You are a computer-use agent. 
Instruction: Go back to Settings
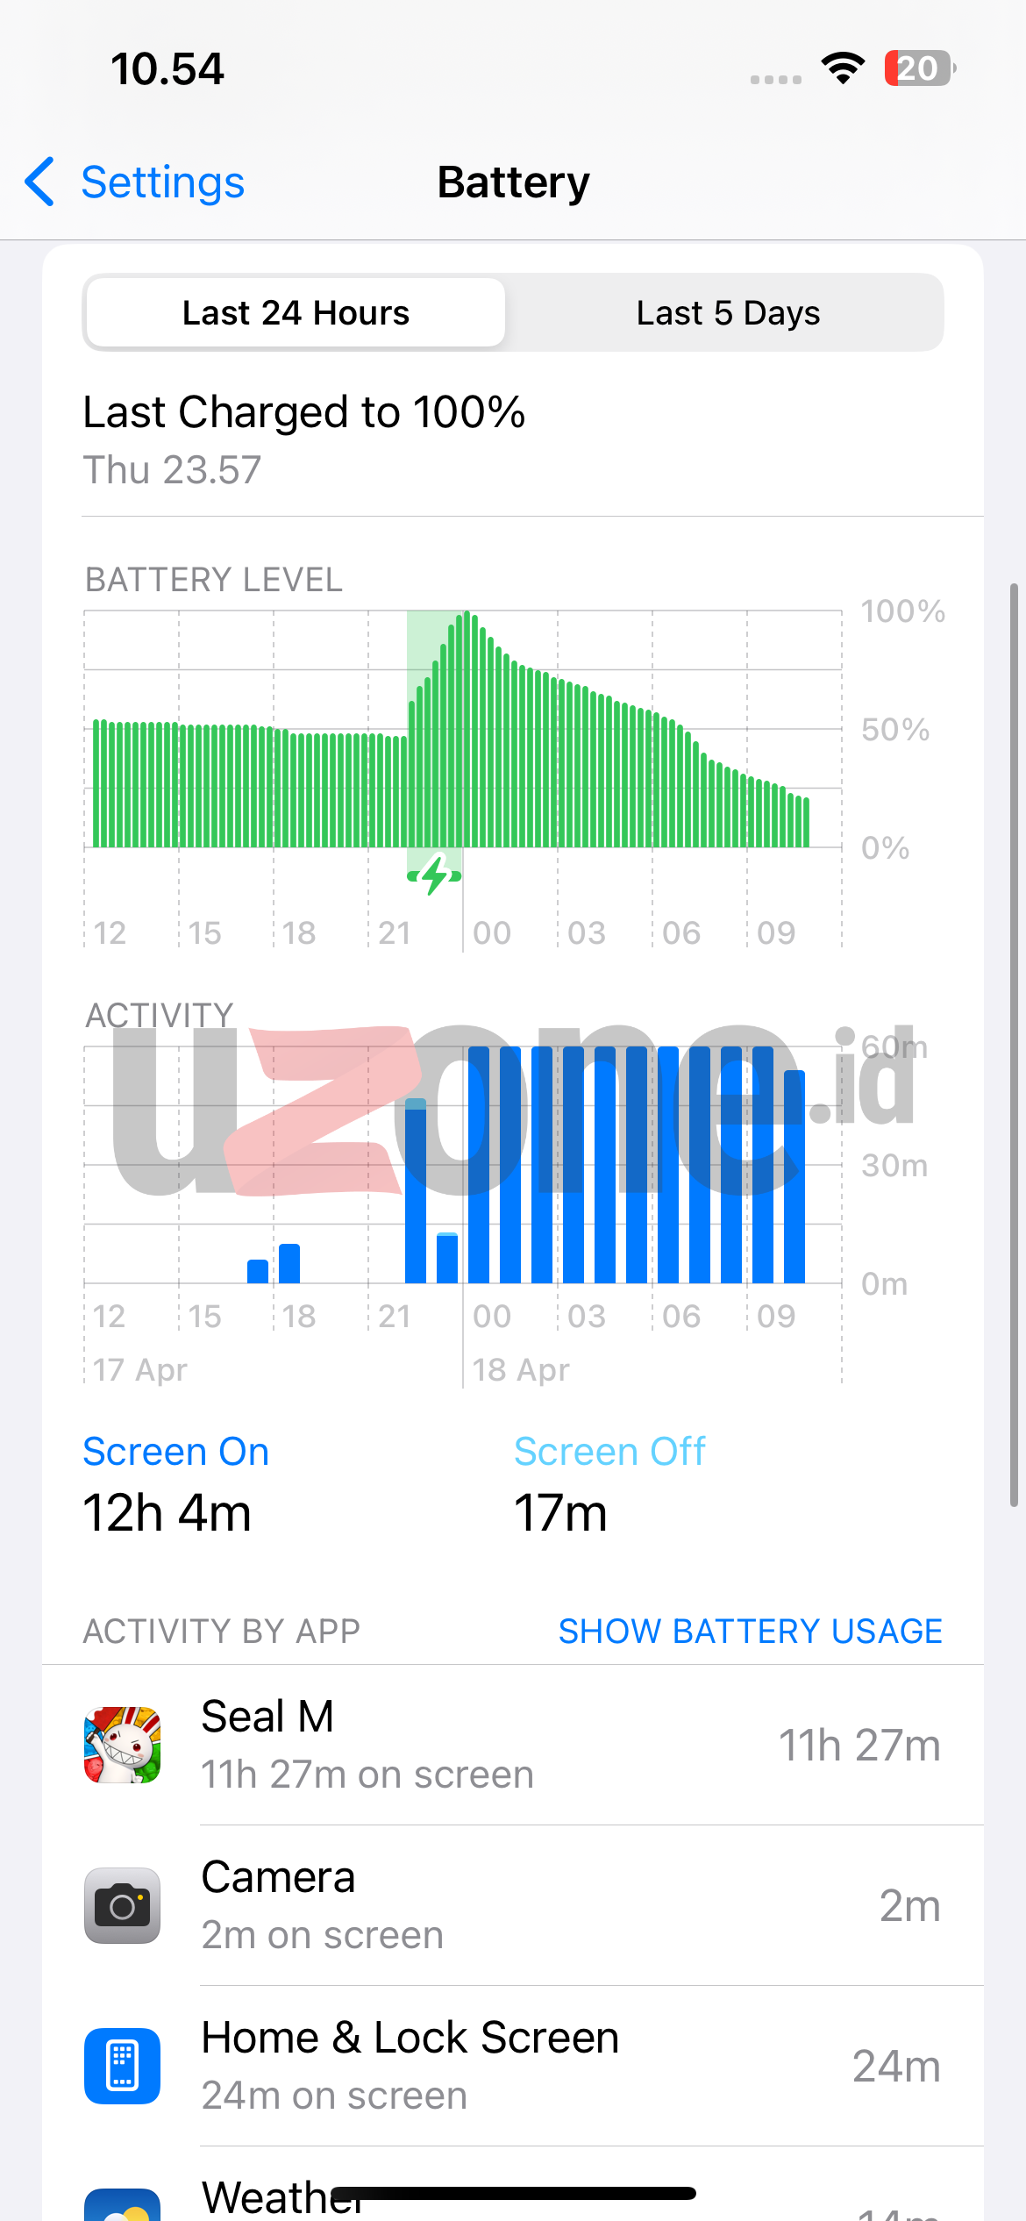162,182
